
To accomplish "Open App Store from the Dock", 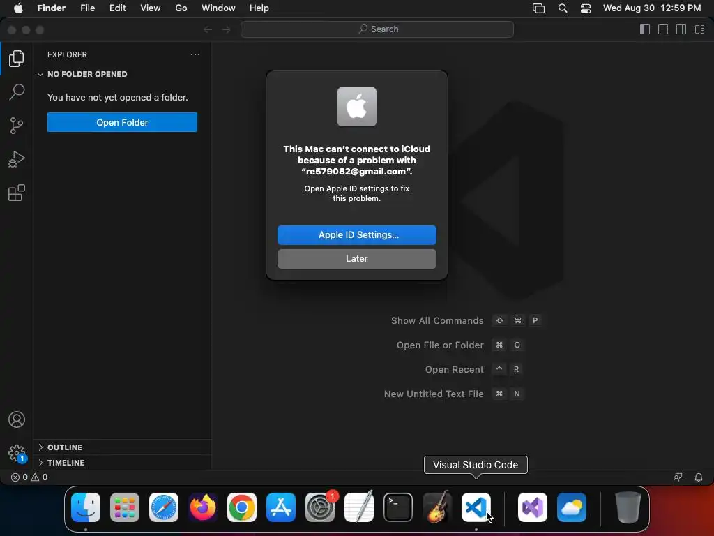I will pos(281,507).
